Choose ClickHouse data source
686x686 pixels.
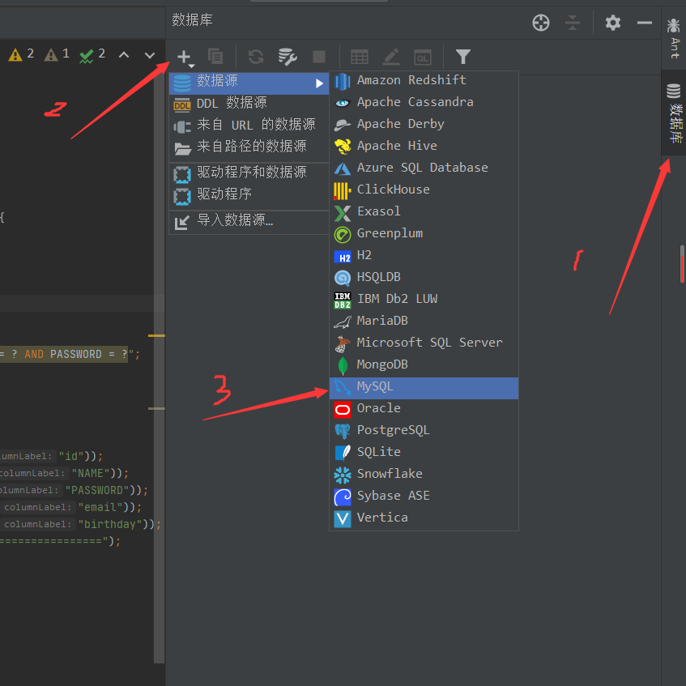[424, 191]
